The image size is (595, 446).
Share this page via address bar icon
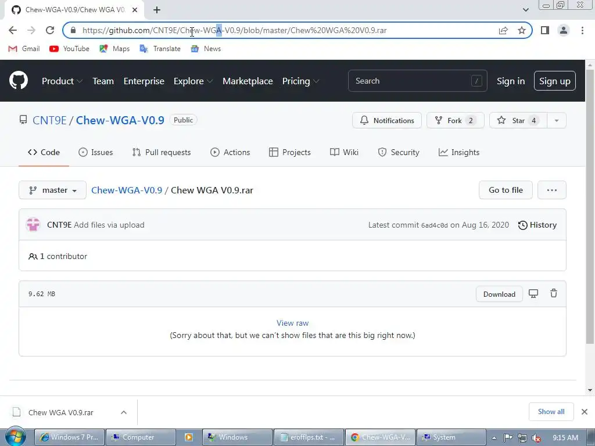coord(503,30)
